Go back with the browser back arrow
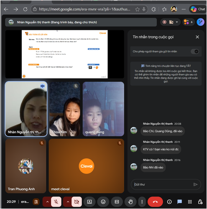This screenshot has height=209, width=207. pos(6,9)
